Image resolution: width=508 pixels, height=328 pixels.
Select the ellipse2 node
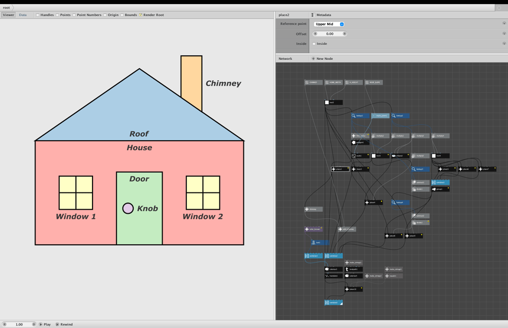(x=400, y=156)
